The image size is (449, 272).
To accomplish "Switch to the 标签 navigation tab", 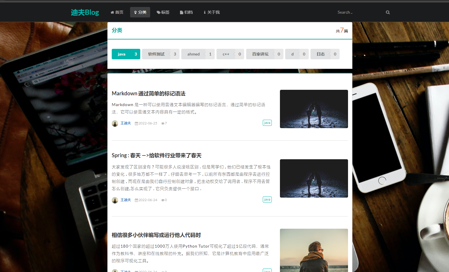I will click(x=163, y=12).
